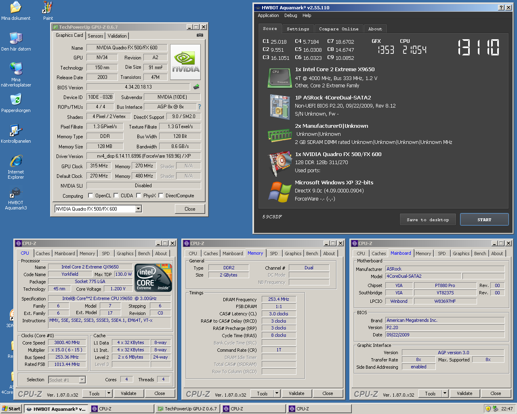Switch to the Sensors tab in GPU-Z
517x414 pixels.
pos(95,36)
